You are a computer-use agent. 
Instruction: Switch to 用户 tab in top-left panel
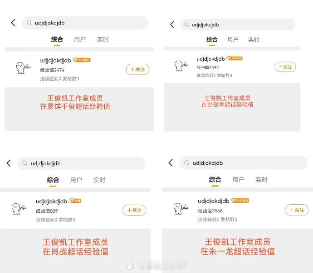(x=80, y=39)
